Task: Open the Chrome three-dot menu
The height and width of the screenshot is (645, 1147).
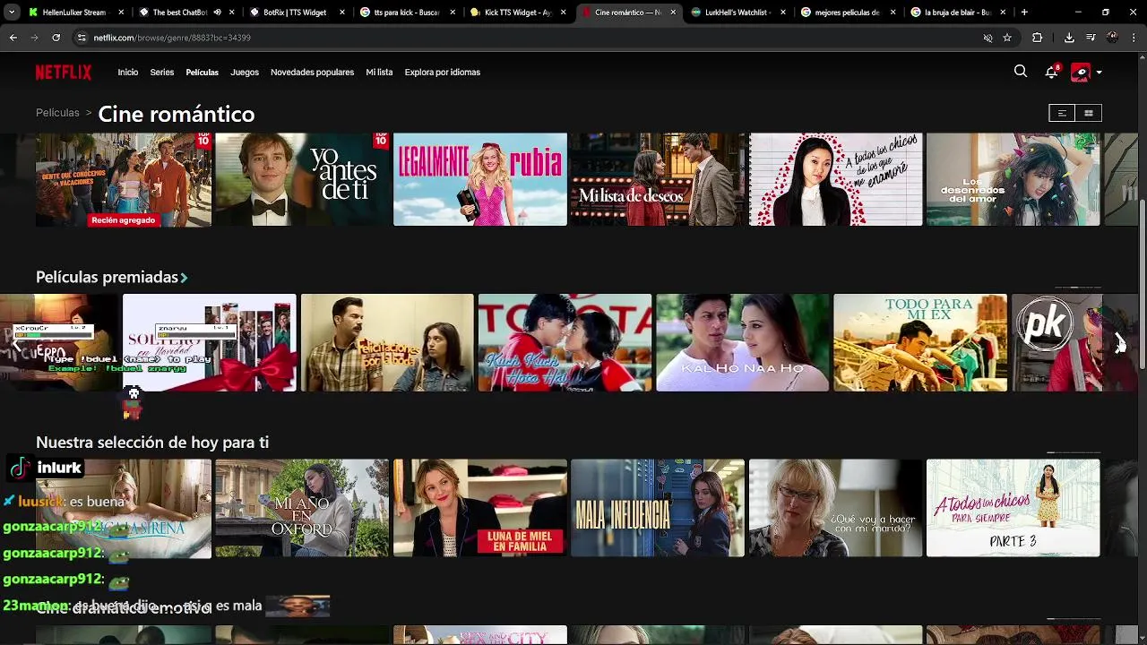Action: point(1133,38)
